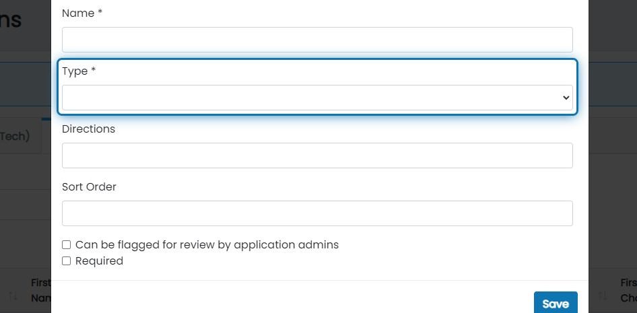The image size is (637, 313).
Task: Click the 'Required' checkbox label text
Action: coord(99,260)
